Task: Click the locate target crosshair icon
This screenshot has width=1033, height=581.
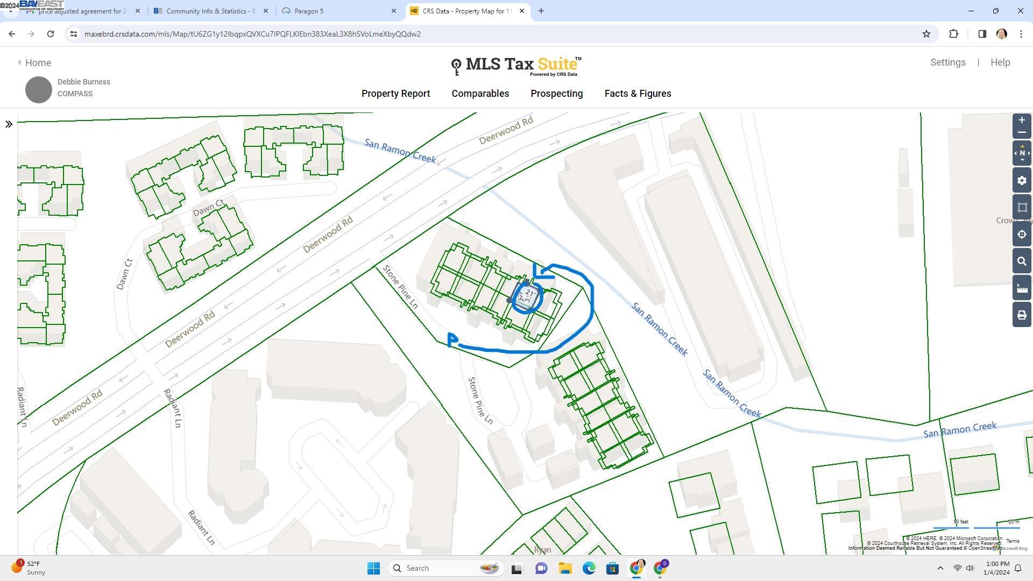Action: point(1022,235)
